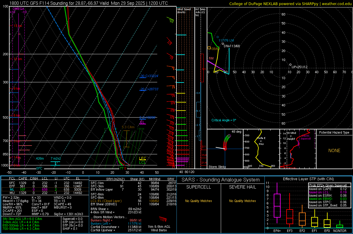Click the magenta EL label on the sounding
This screenshot has width=353, height=234.
click(142, 122)
